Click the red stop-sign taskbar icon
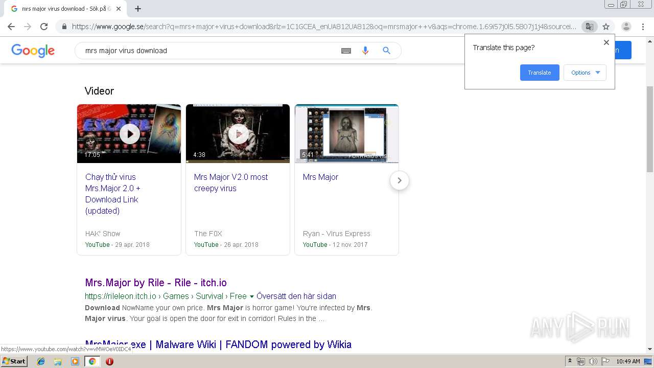This screenshot has height=368, width=654. tap(109, 361)
